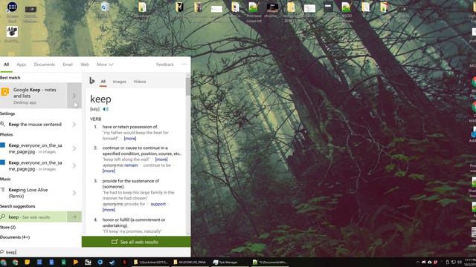This screenshot has height=267, width=476.
Task: Open the Documents Notepad++ taskbar window
Action: click(270, 262)
